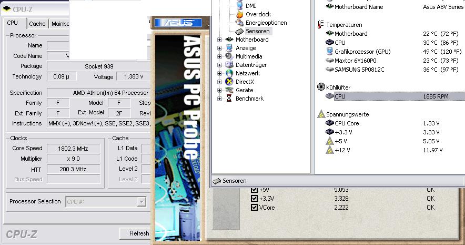465x245 pixels.
Task: Click the Kühllüfter fan icon
Action: (321, 87)
